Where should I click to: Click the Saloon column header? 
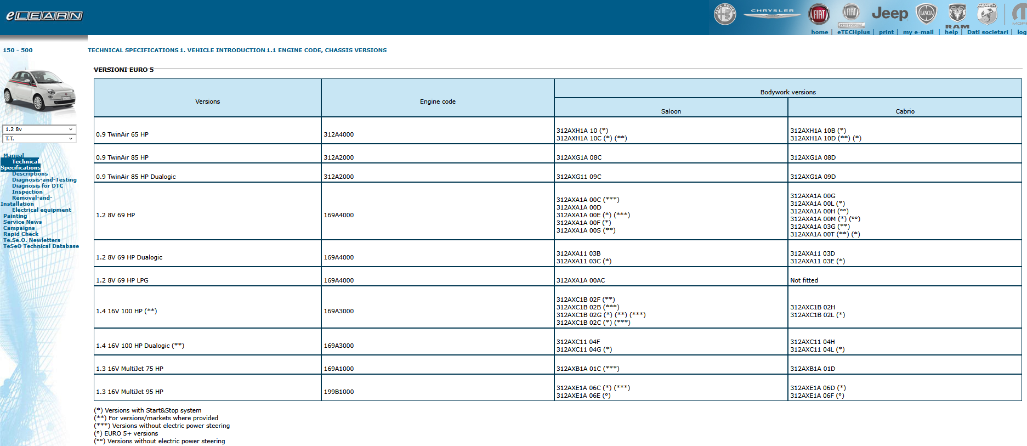point(671,108)
